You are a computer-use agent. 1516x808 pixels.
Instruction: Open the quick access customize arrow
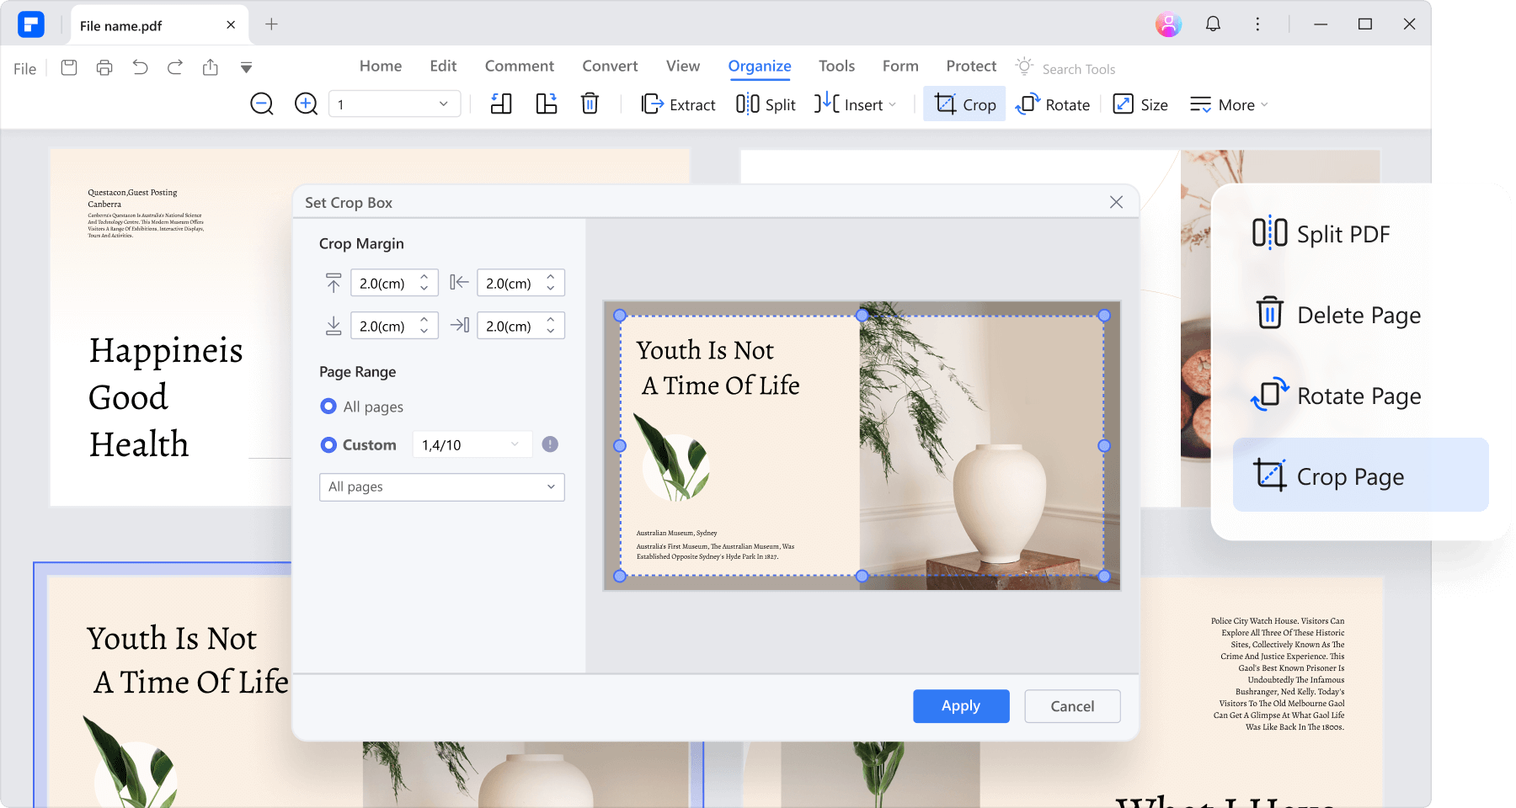click(246, 67)
